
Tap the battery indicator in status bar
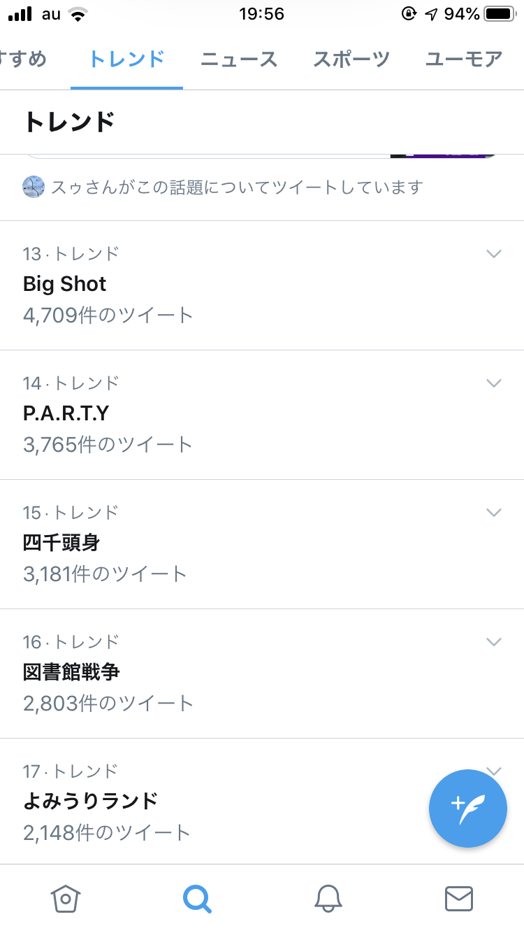[x=499, y=14]
